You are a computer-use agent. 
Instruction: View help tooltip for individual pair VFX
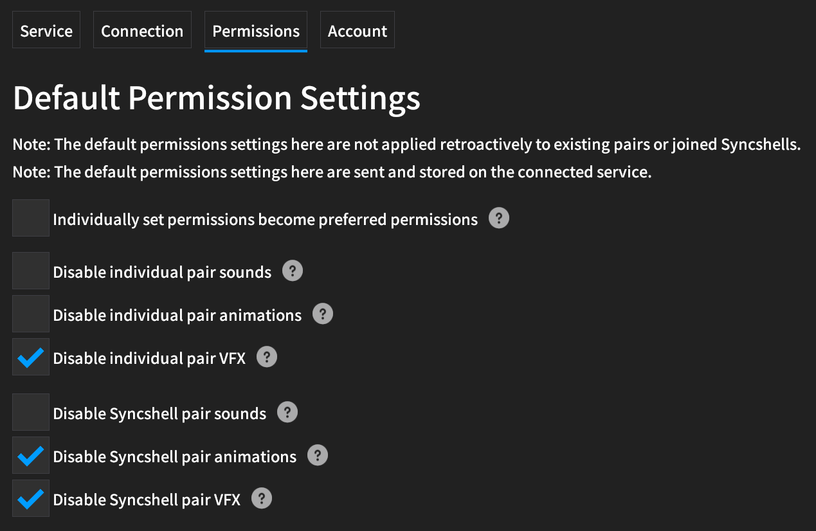point(267,357)
